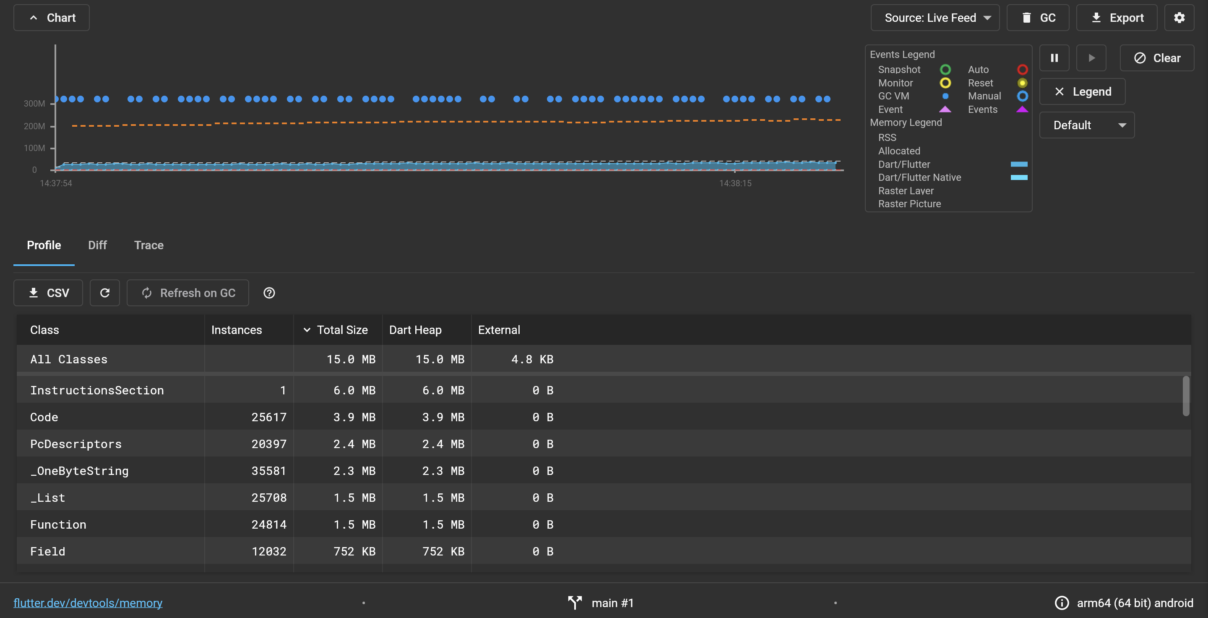Viewport: 1208px width, 618px height.
Task: Clear the memory chart data
Action: [x=1156, y=58]
